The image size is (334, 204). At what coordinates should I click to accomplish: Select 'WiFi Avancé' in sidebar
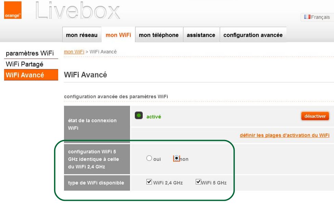point(31,75)
